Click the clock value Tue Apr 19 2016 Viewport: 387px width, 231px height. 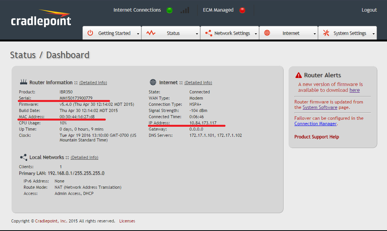tap(98, 138)
